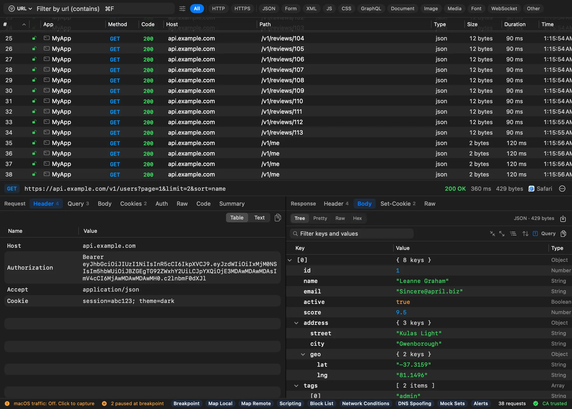572x409 pixels.
Task: Switch to the request Cookies tab
Action: point(133,204)
